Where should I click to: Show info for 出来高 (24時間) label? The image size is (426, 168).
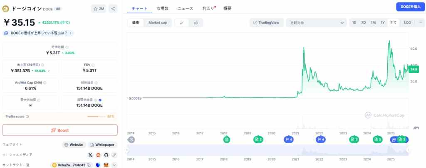click(43, 65)
